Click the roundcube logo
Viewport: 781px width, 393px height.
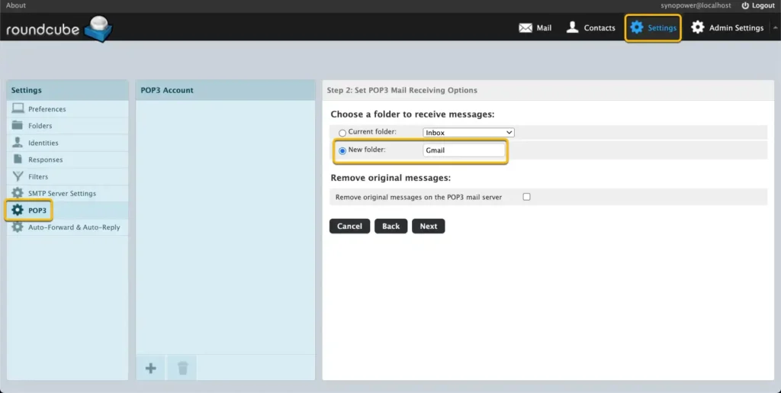pos(59,28)
